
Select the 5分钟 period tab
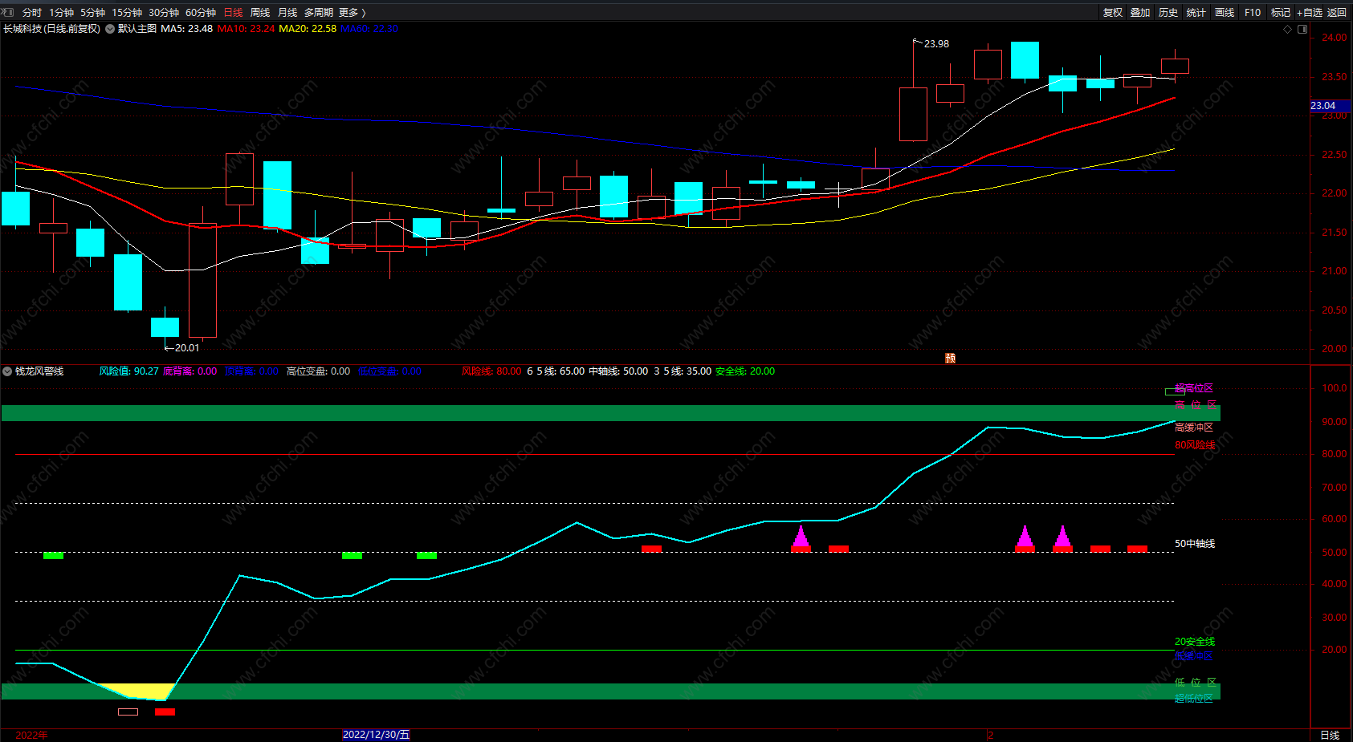tap(92, 13)
